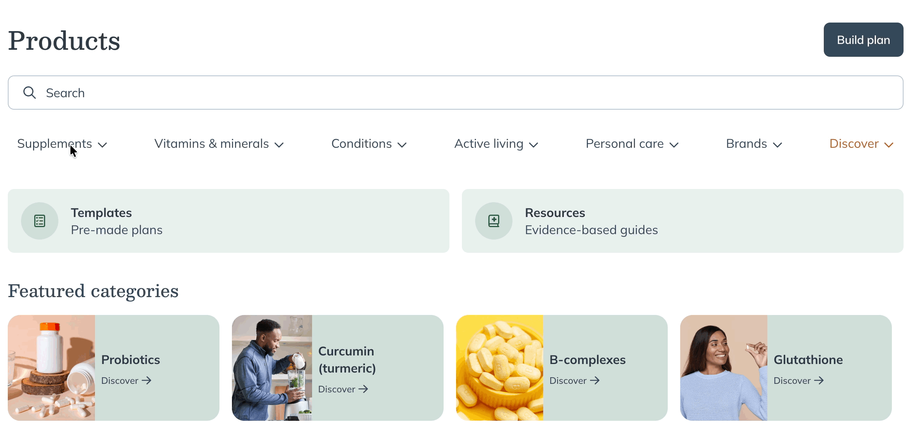The image size is (909, 434).
Task: Click the yellow B-complexes pills image
Action: coord(500,367)
